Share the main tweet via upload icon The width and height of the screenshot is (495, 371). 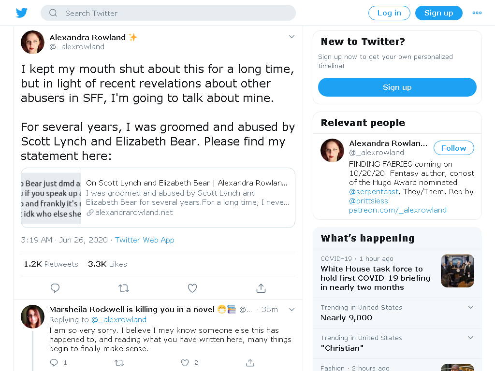[261, 288]
